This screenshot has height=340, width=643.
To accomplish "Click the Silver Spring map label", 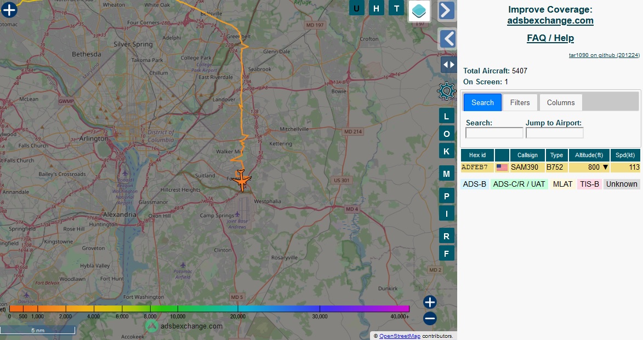I will pos(133,44).
